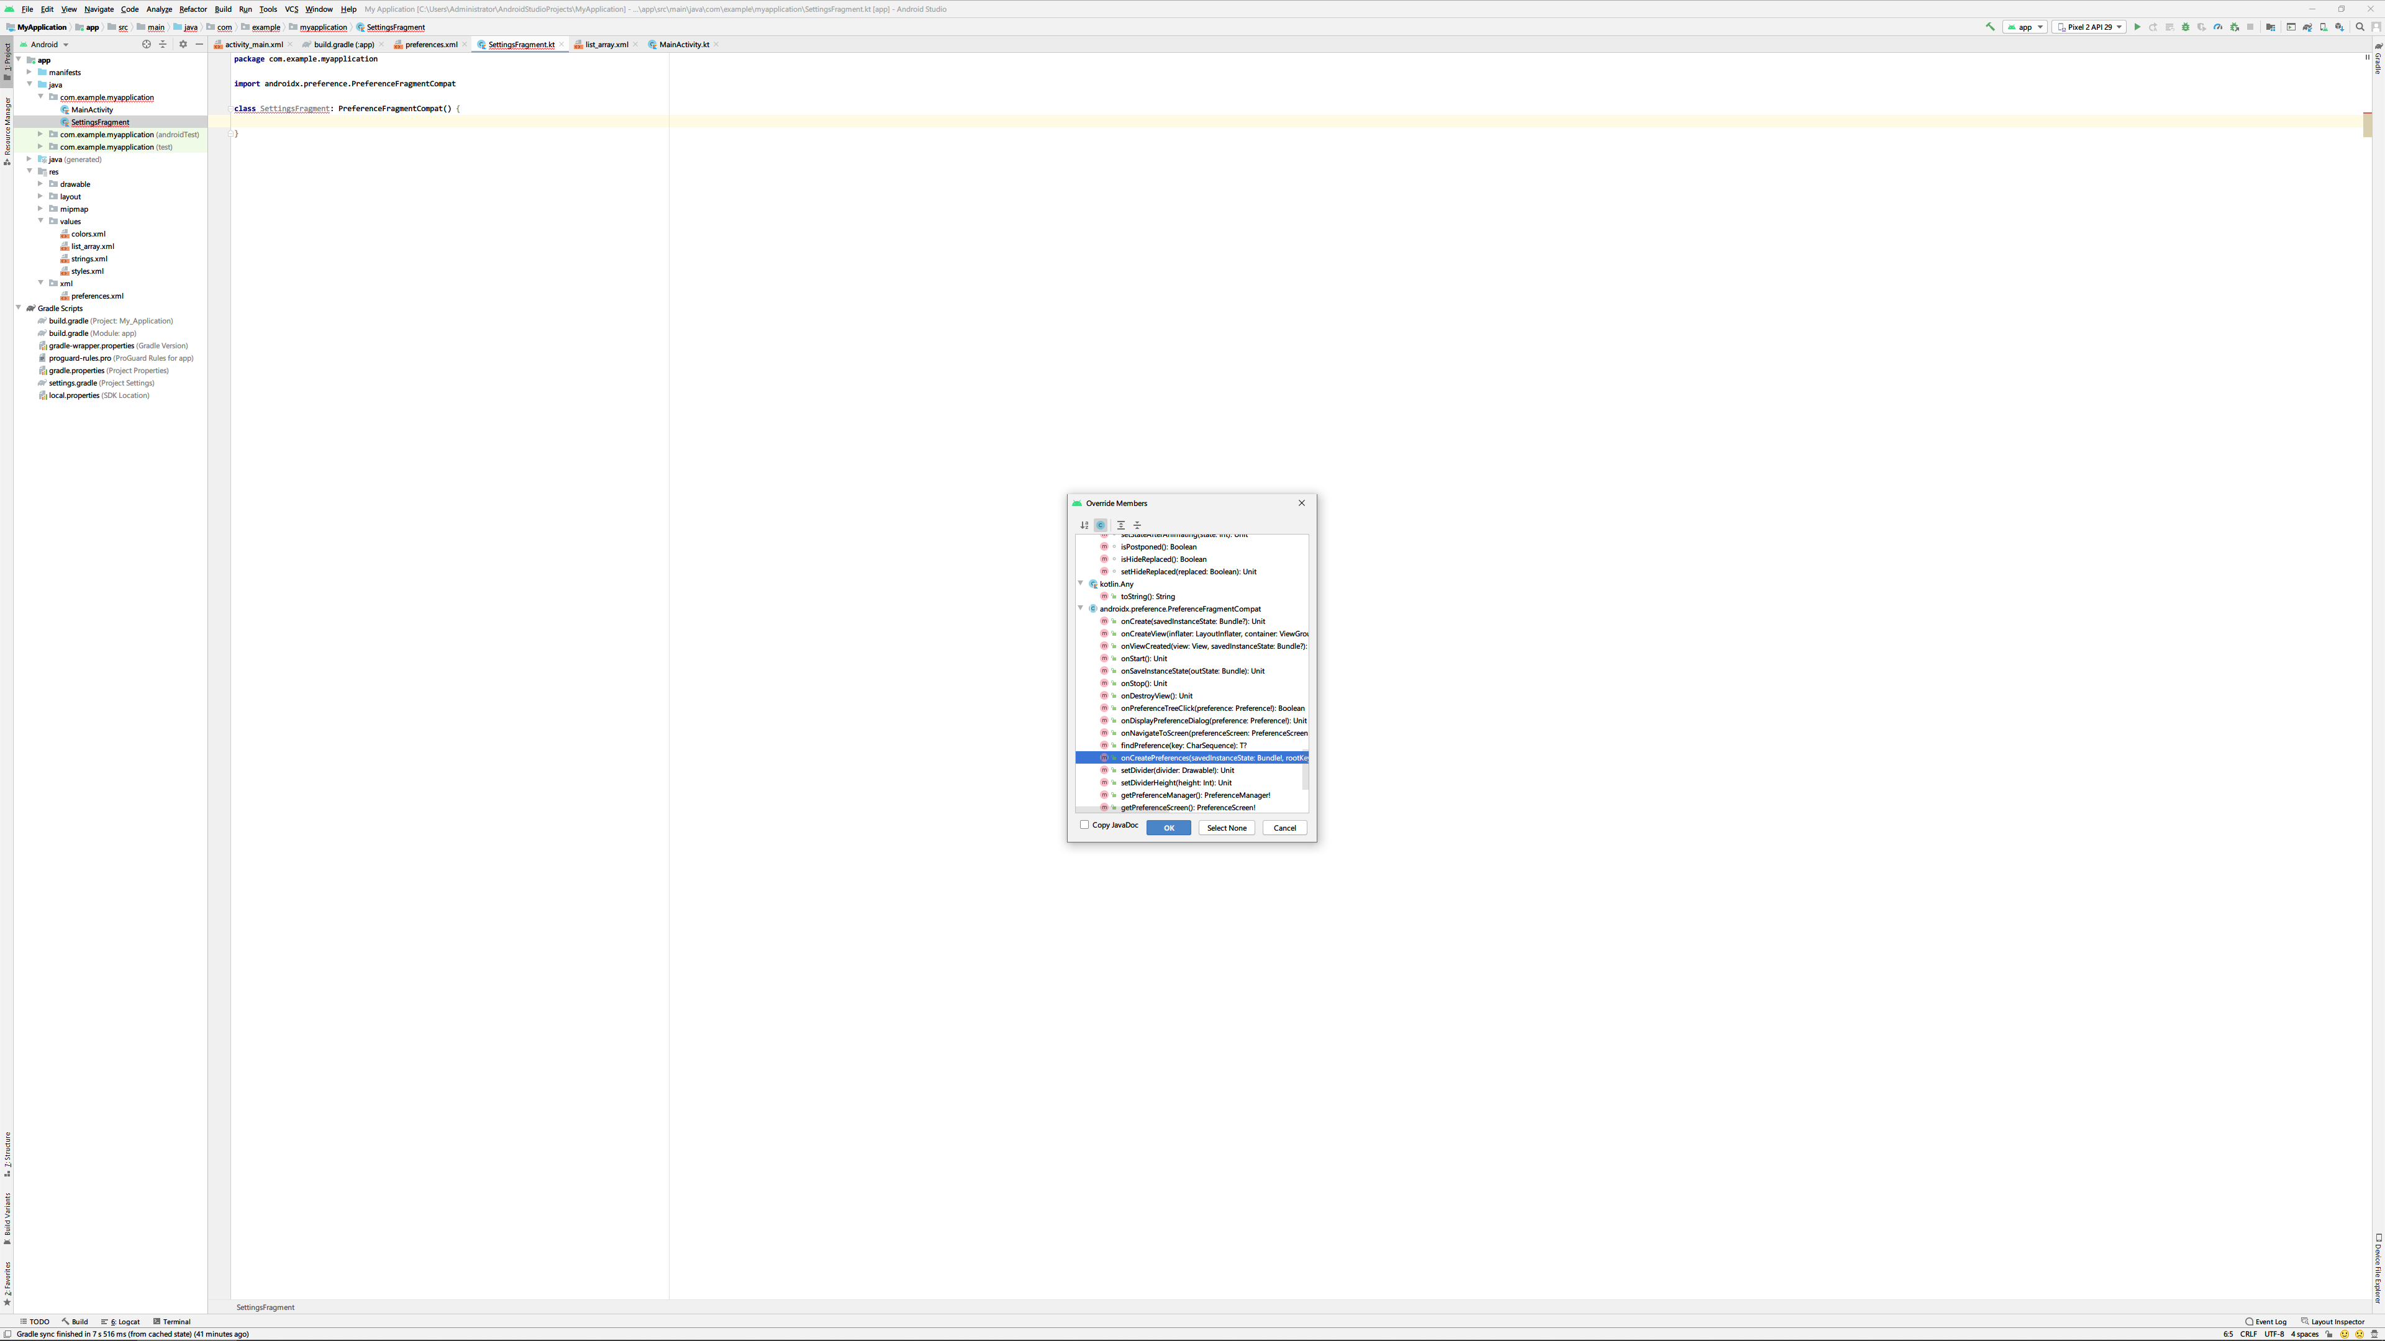
Task: Enable the Copy JavaDoc checkbox
Action: click(1084, 824)
